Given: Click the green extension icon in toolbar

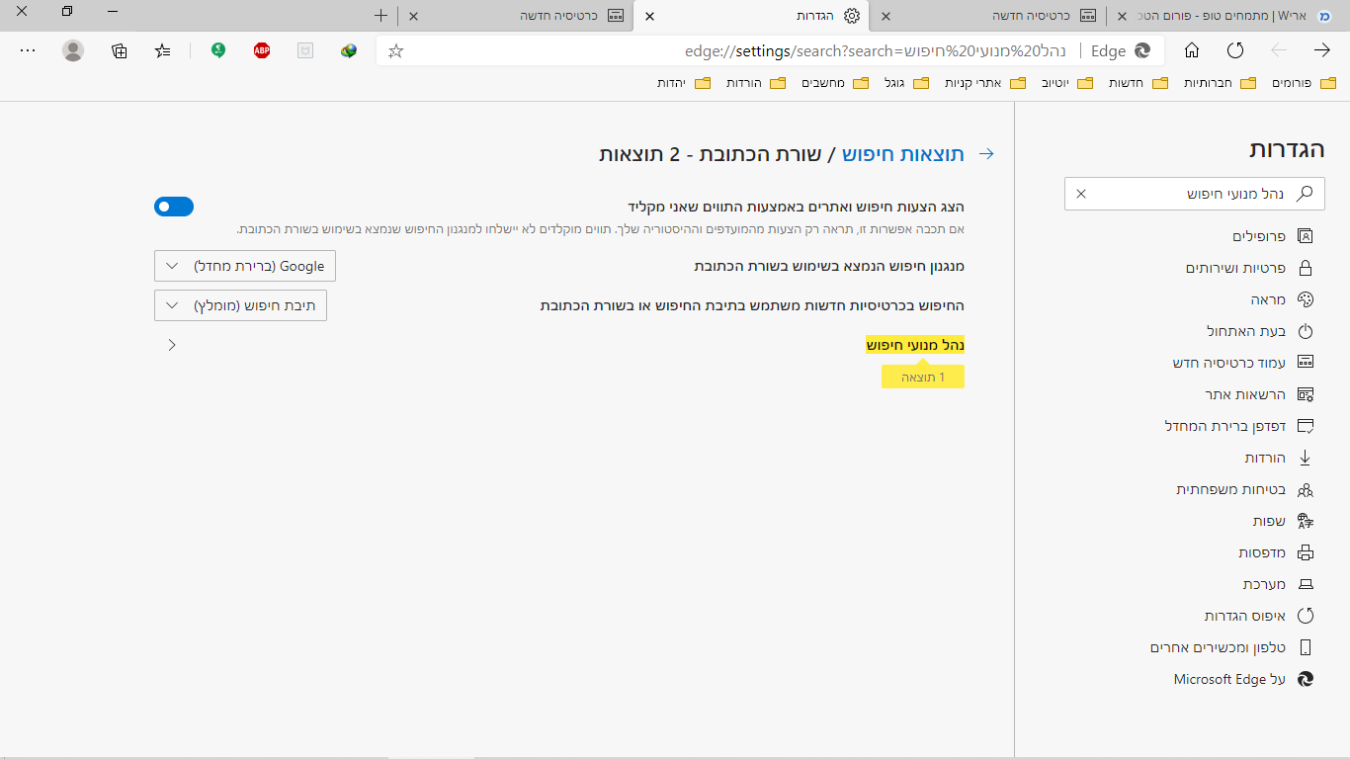Looking at the screenshot, I should (218, 50).
